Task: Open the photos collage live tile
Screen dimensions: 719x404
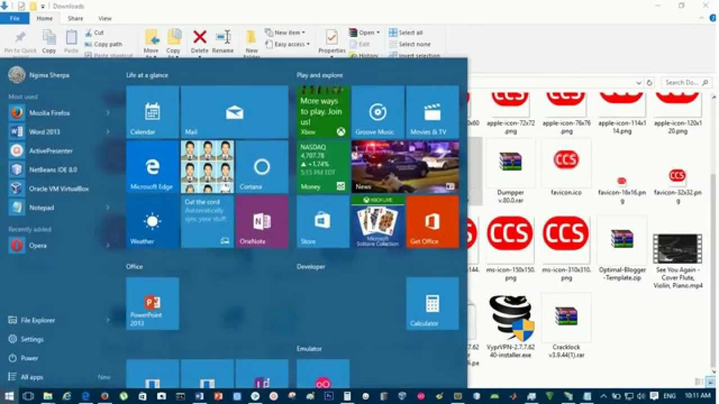Action: pos(207,167)
